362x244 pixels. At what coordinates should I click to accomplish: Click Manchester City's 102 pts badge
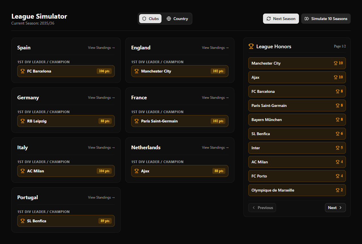point(218,71)
